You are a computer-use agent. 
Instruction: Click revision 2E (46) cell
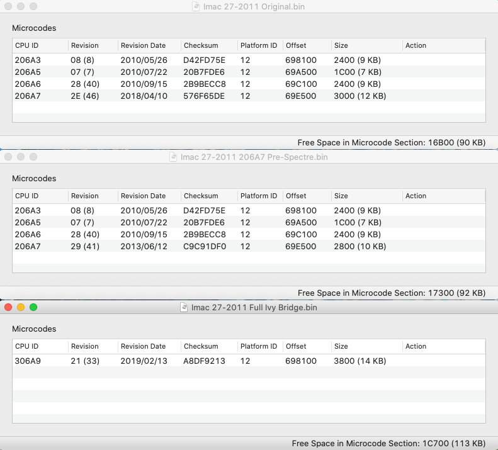pyautogui.click(x=85, y=96)
